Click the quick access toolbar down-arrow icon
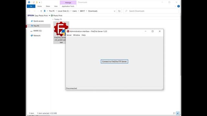This screenshot has width=207, height=116. point(29,2)
